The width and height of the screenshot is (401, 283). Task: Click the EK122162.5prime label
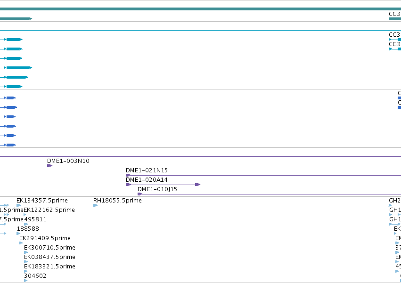(49, 210)
